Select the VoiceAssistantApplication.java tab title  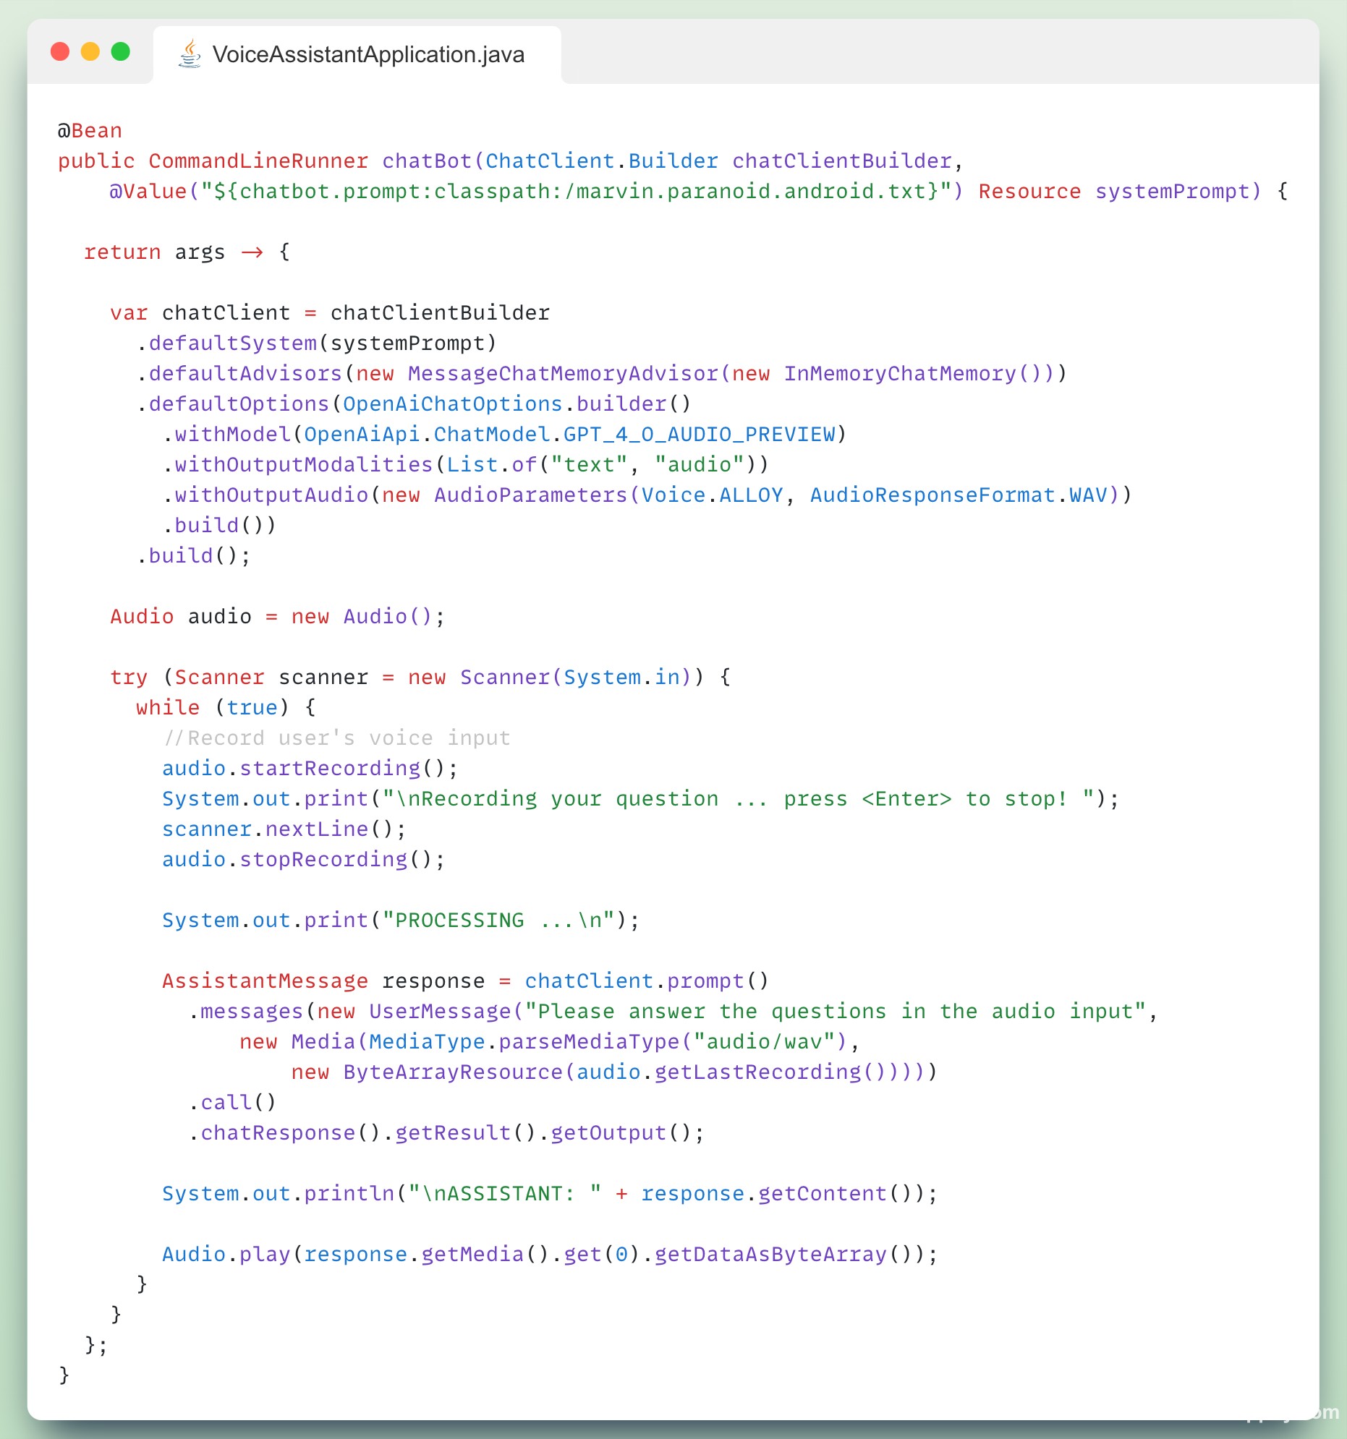[368, 55]
